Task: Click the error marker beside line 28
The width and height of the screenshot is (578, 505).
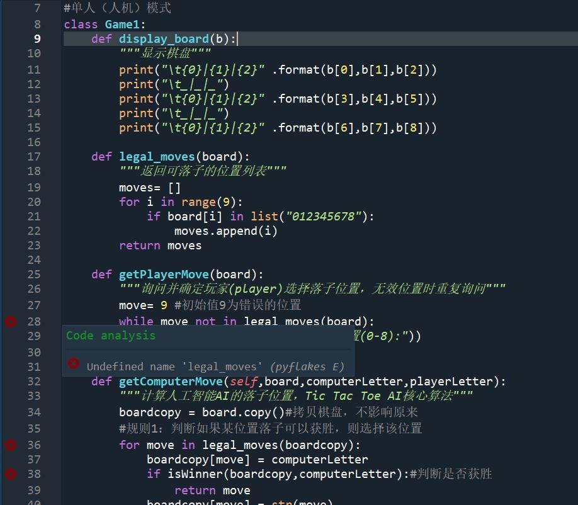Action: [10, 322]
